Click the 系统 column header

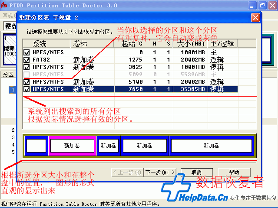coord(46,43)
